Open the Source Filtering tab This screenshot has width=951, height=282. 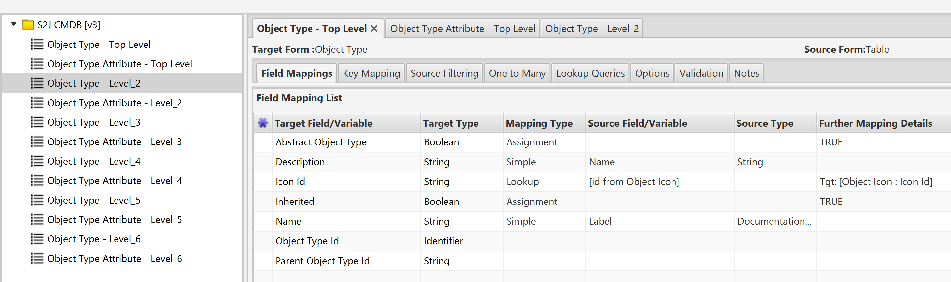pos(444,73)
